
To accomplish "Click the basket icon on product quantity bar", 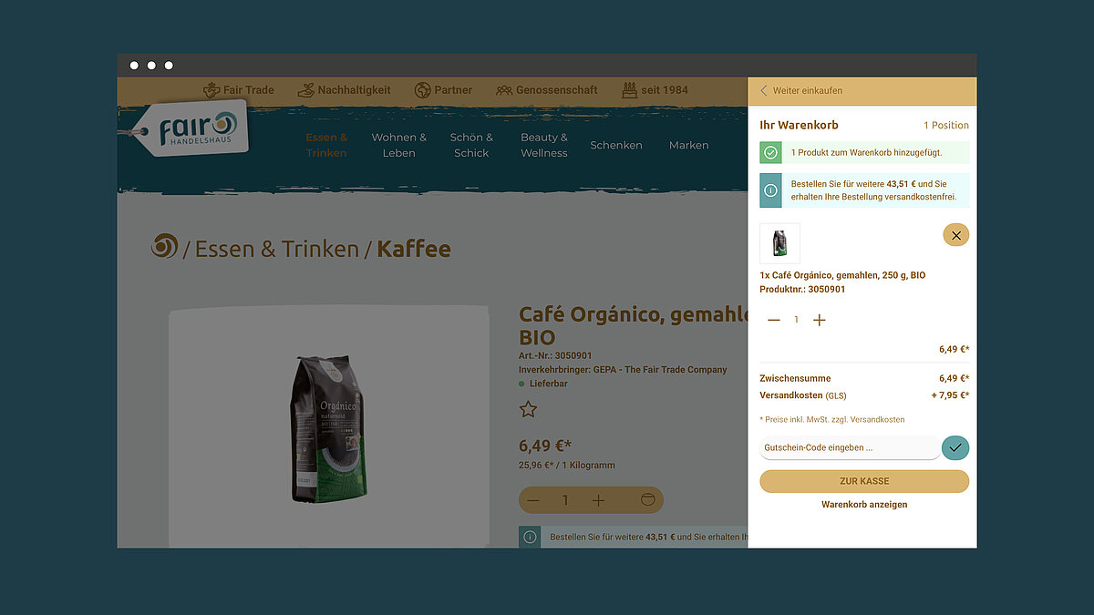I will 647,500.
